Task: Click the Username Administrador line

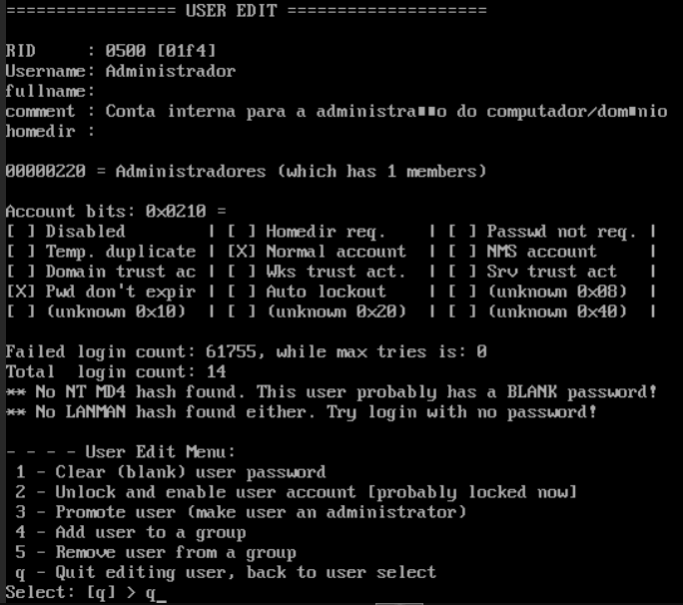Action: 120,71
